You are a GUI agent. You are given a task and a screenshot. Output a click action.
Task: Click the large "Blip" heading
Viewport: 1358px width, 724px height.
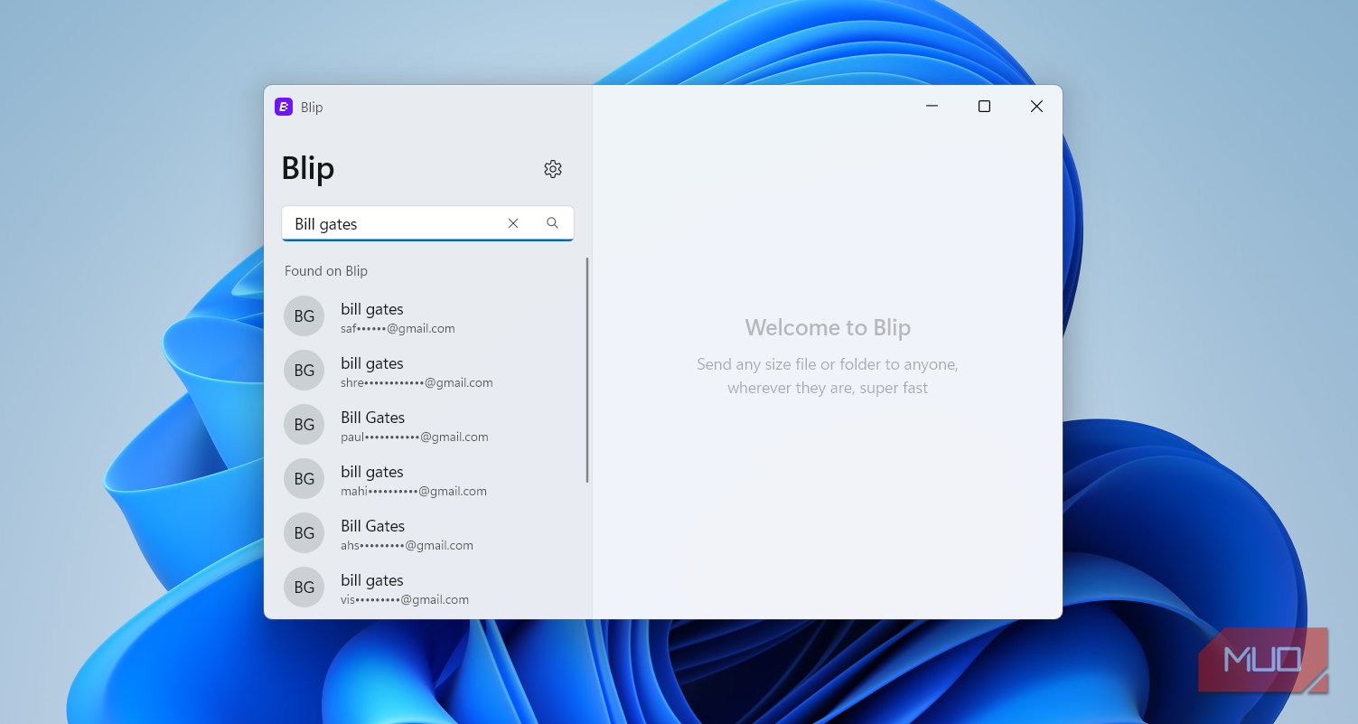click(308, 168)
